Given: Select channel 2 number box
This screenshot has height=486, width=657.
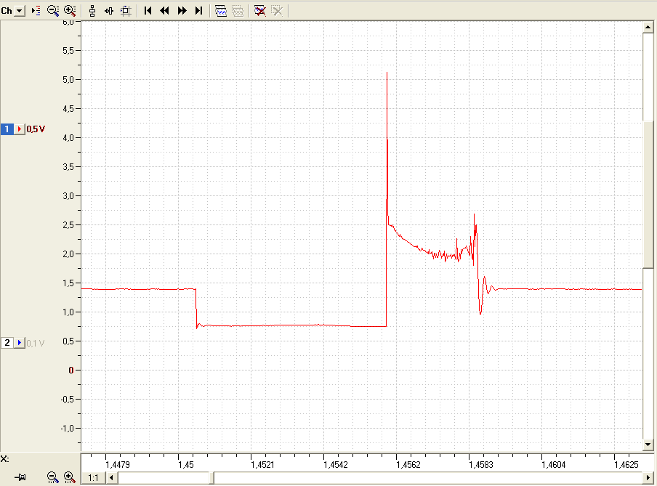Looking at the screenshot, I should pos(7,343).
